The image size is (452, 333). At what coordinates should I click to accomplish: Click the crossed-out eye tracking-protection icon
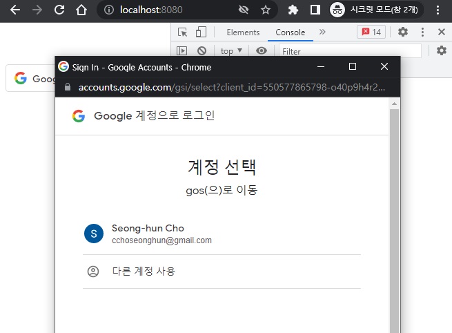point(244,10)
